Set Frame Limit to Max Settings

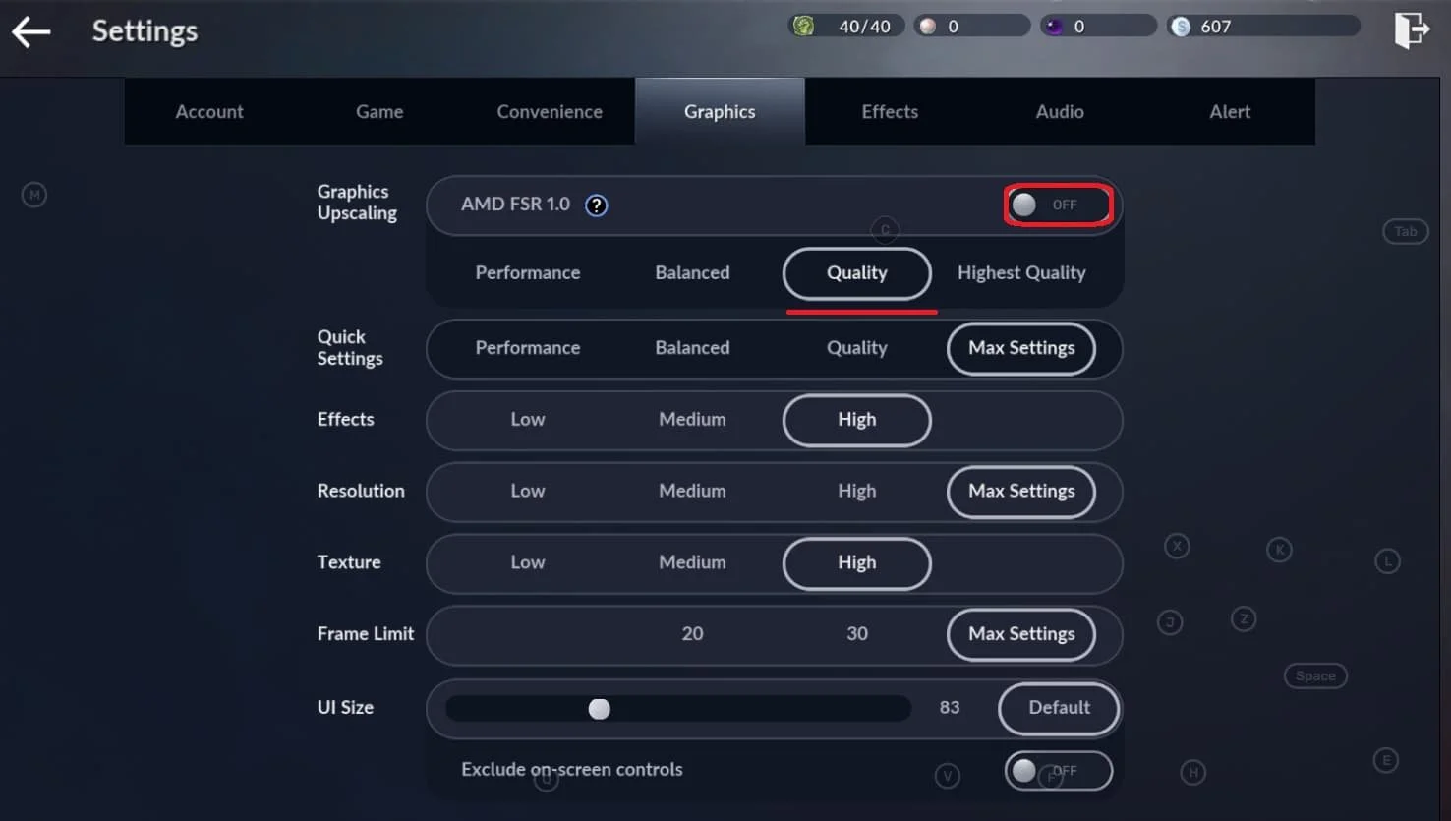click(1020, 634)
